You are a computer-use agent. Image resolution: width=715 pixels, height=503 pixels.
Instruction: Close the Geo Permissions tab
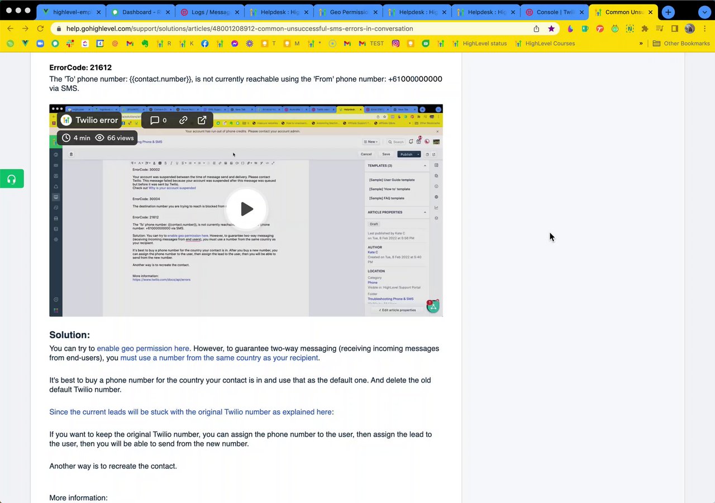click(x=374, y=12)
